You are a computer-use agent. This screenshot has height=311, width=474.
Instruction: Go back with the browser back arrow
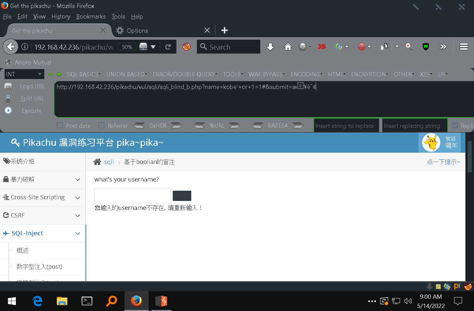(11, 47)
